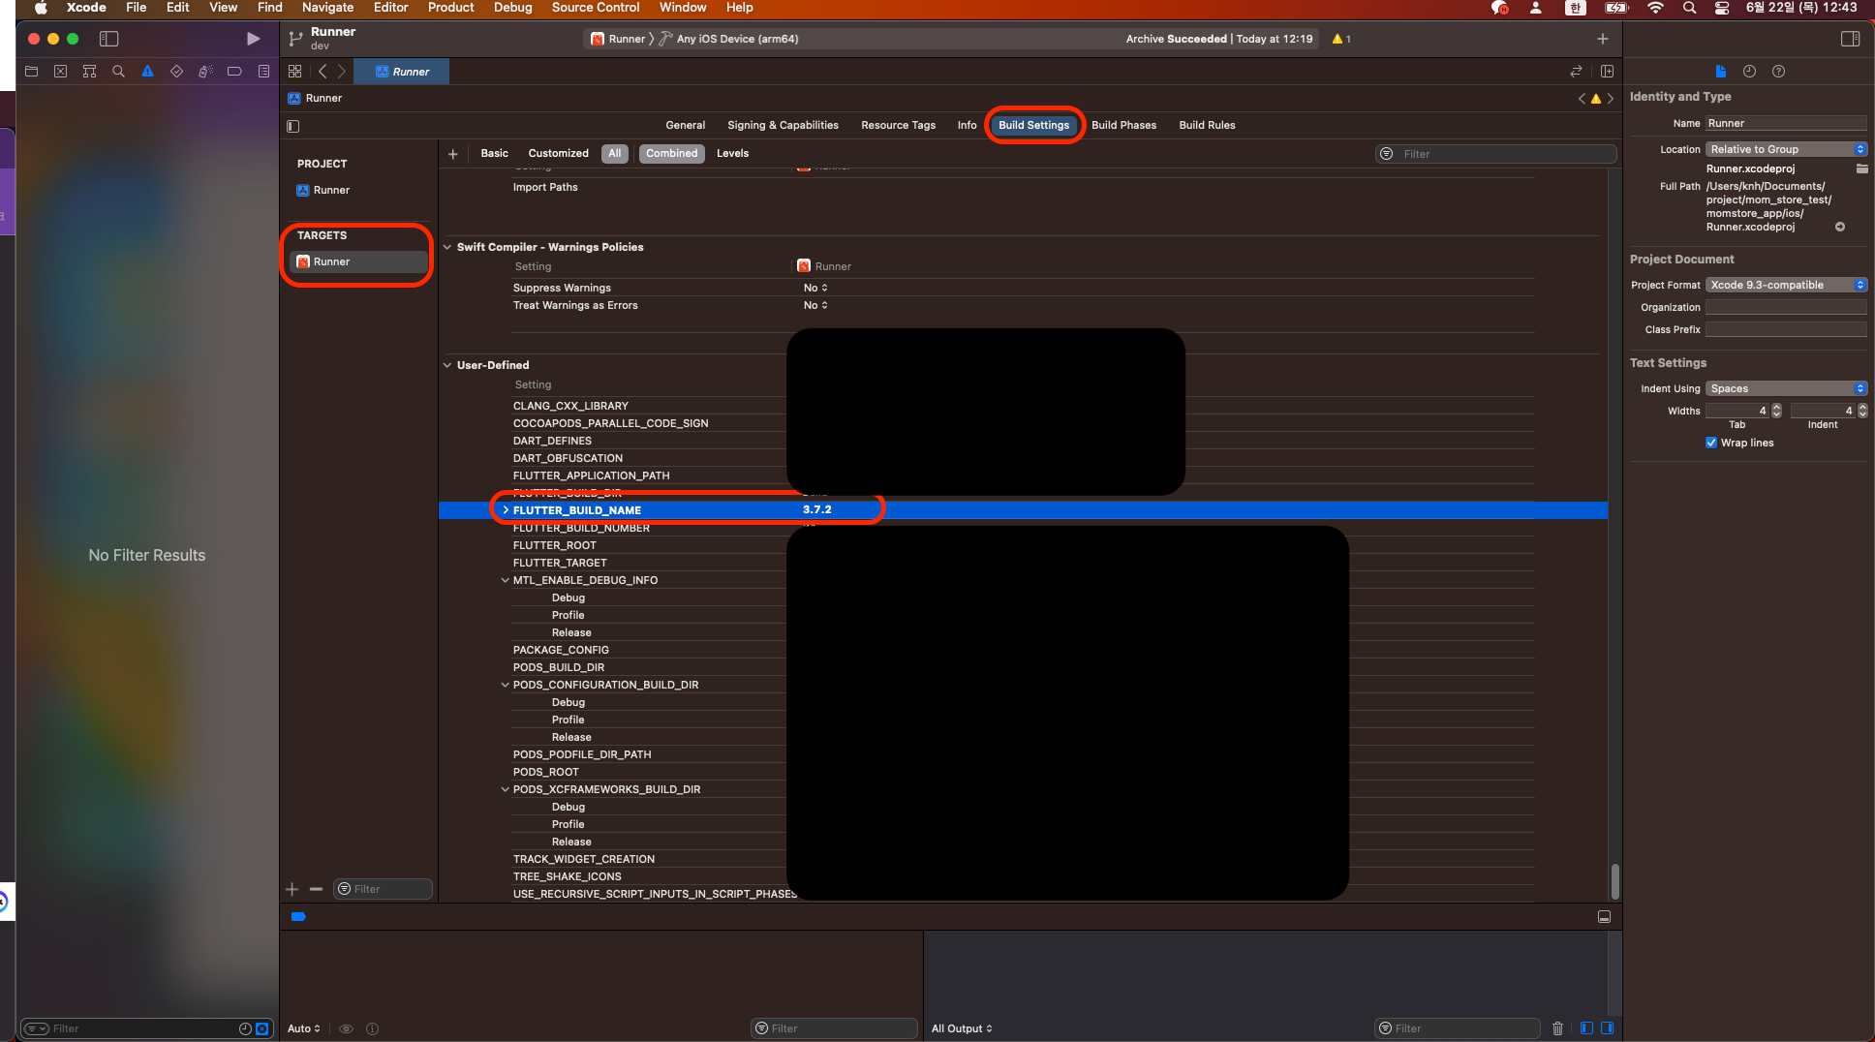This screenshot has width=1875, height=1042.
Task: Jump to previous issue arrow
Action: (x=1583, y=99)
